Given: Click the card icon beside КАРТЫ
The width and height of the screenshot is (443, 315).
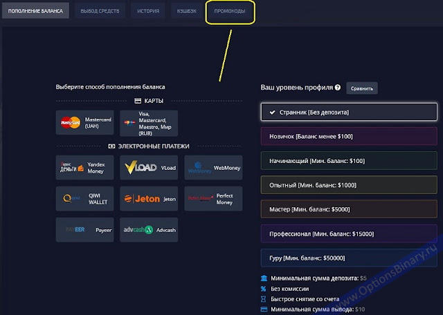Looking at the screenshot, I should pyautogui.click(x=138, y=101).
